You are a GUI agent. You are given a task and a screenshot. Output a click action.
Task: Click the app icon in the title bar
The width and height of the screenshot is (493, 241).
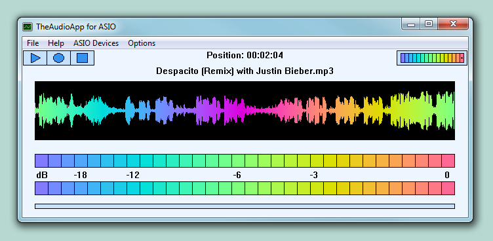28,27
